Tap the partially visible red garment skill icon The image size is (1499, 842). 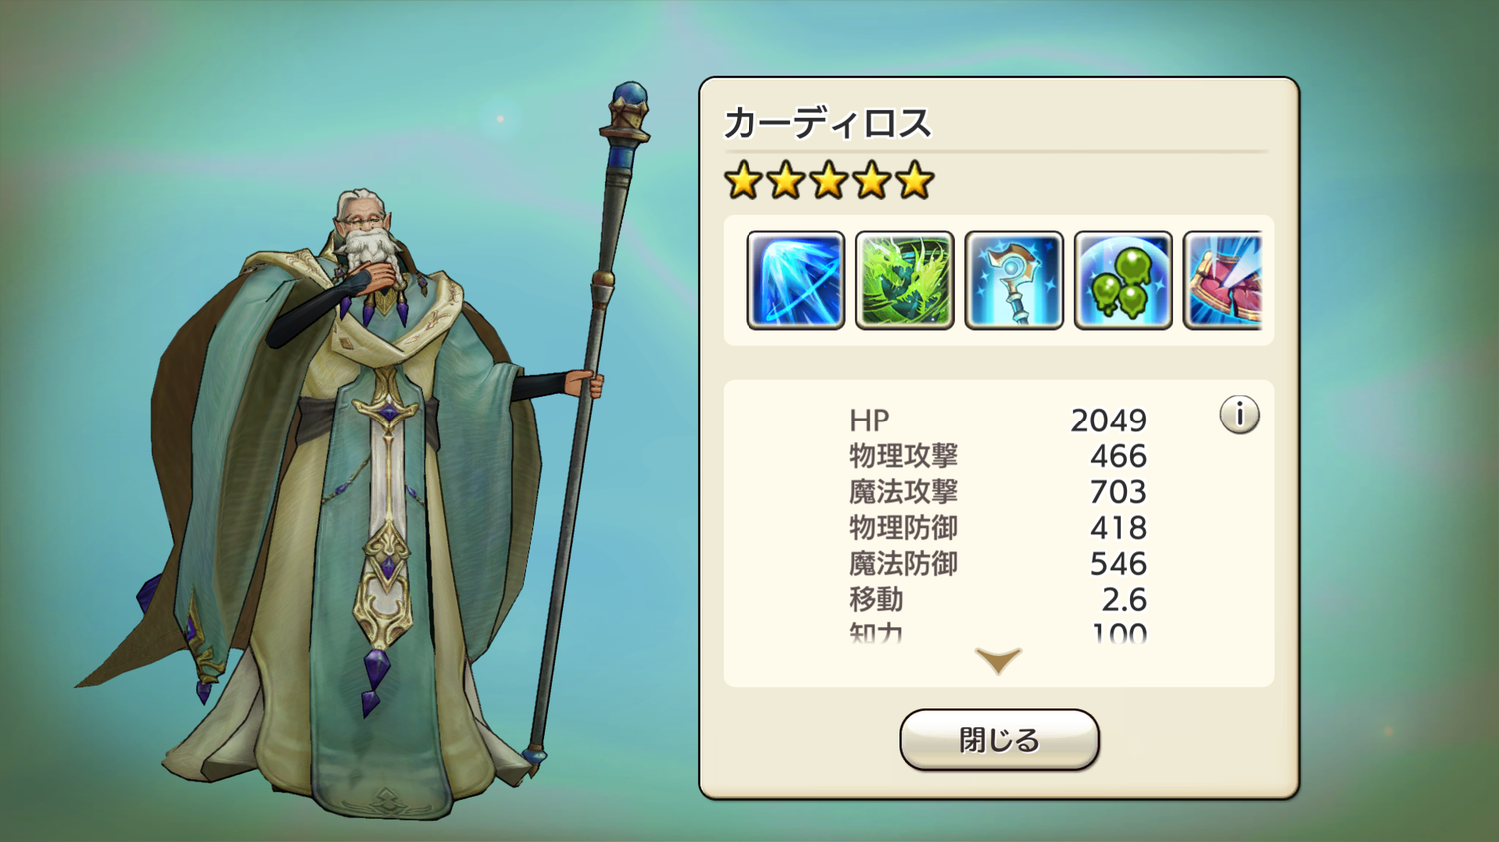pyautogui.click(x=1223, y=280)
